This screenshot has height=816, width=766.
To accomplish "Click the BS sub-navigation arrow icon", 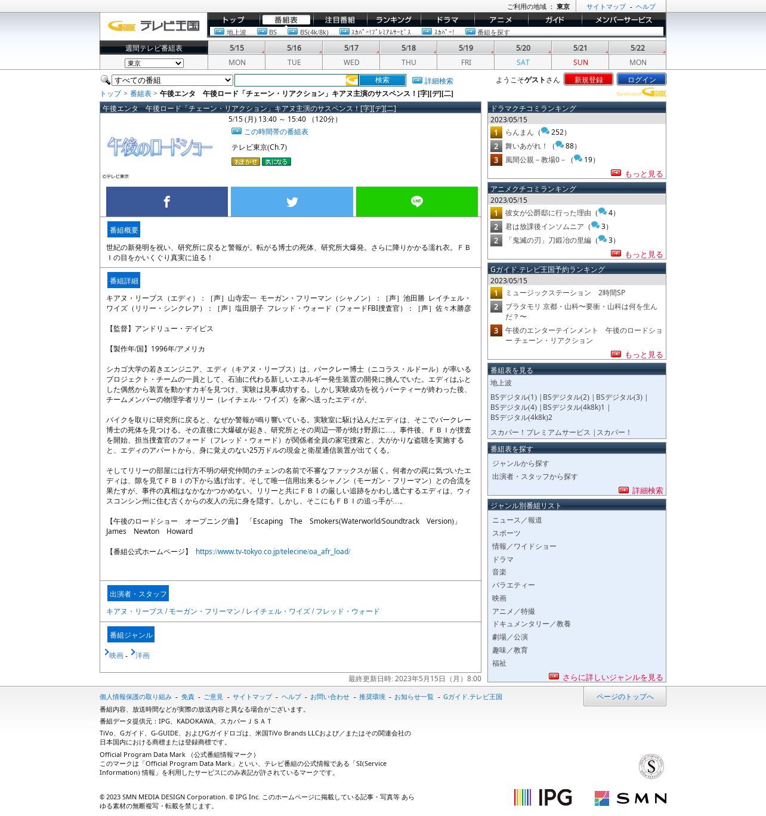I will pos(262,32).
